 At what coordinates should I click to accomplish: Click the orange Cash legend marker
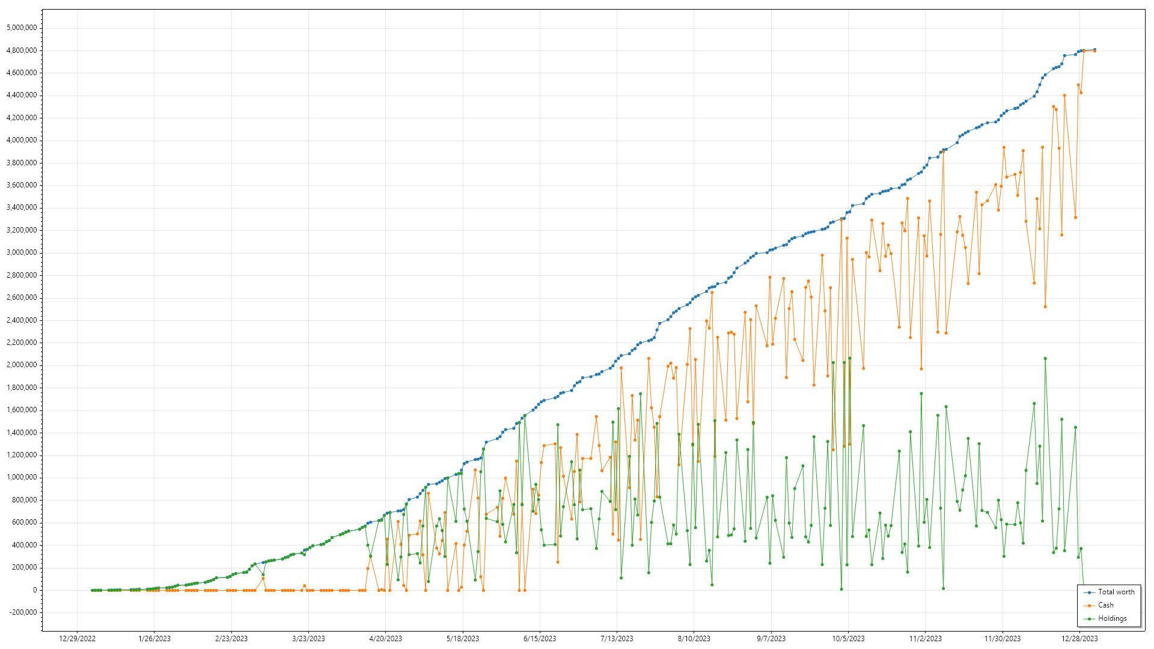pos(1089,606)
